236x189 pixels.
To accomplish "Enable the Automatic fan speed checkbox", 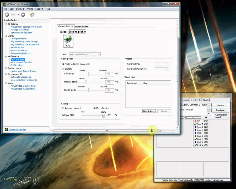I will click(x=213, y=116).
